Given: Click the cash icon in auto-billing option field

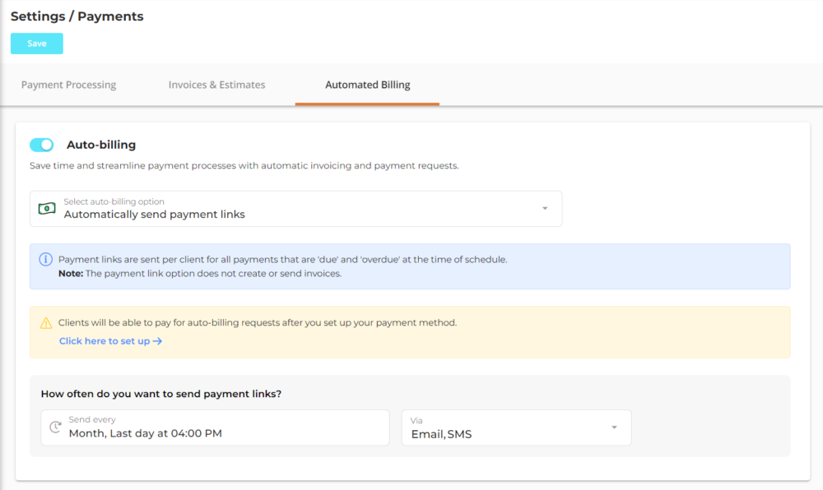Looking at the screenshot, I should point(47,209).
